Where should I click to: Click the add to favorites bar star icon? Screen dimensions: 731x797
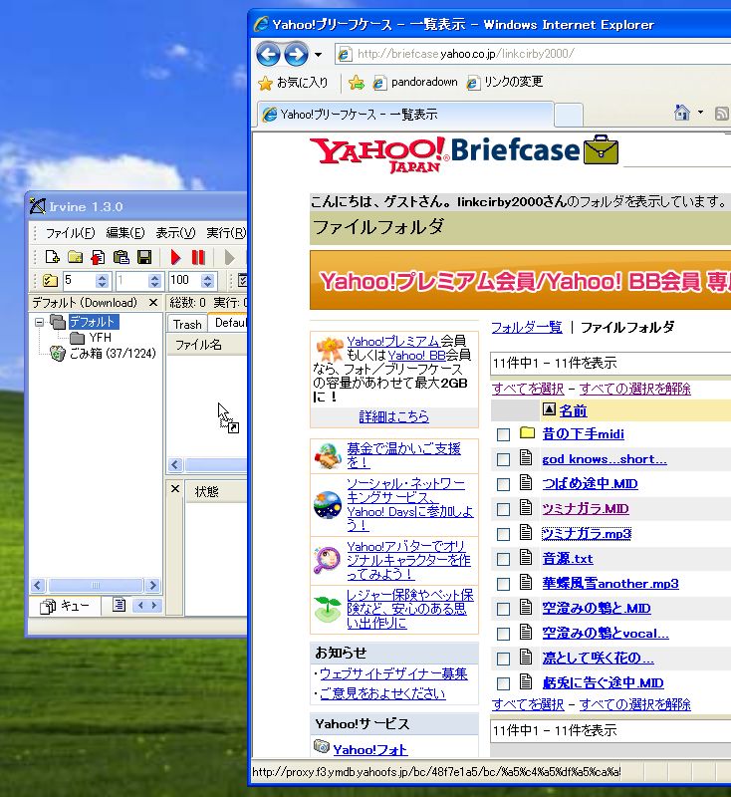click(357, 83)
